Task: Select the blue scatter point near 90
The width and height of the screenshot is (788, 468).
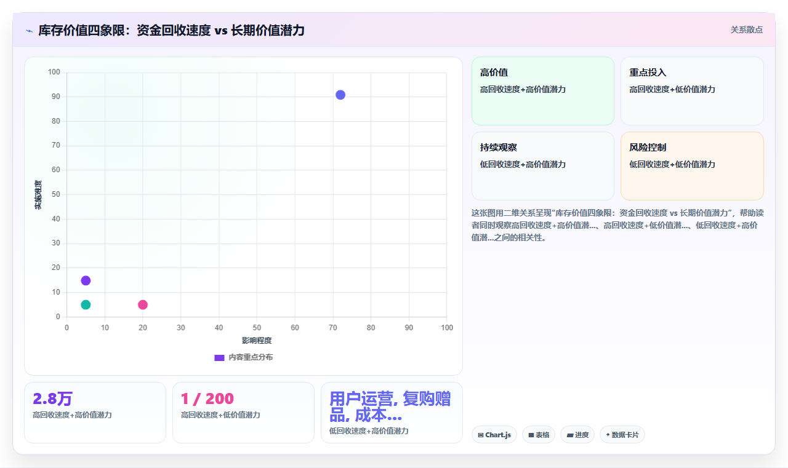Action: [x=340, y=95]
